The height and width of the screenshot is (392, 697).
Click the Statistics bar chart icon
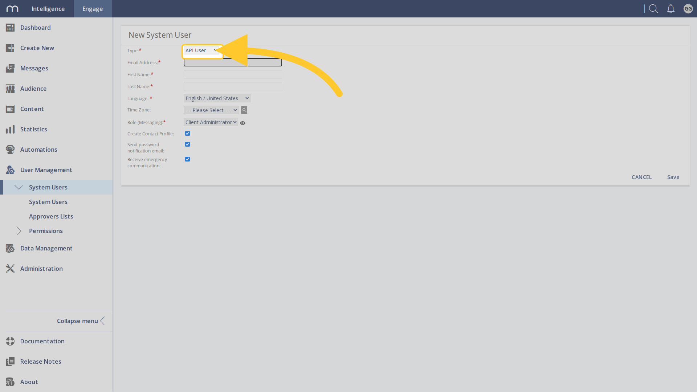(10, 129)
